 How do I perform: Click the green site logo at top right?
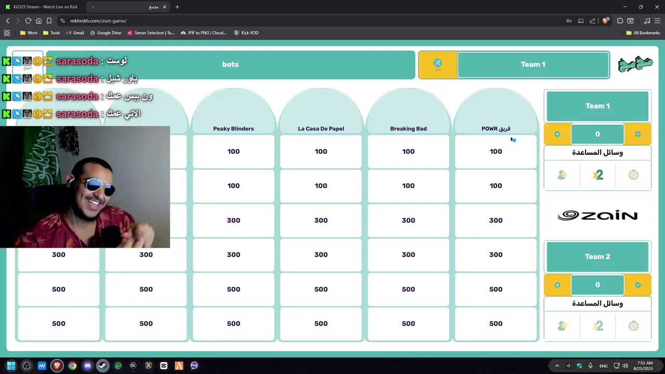635,64
